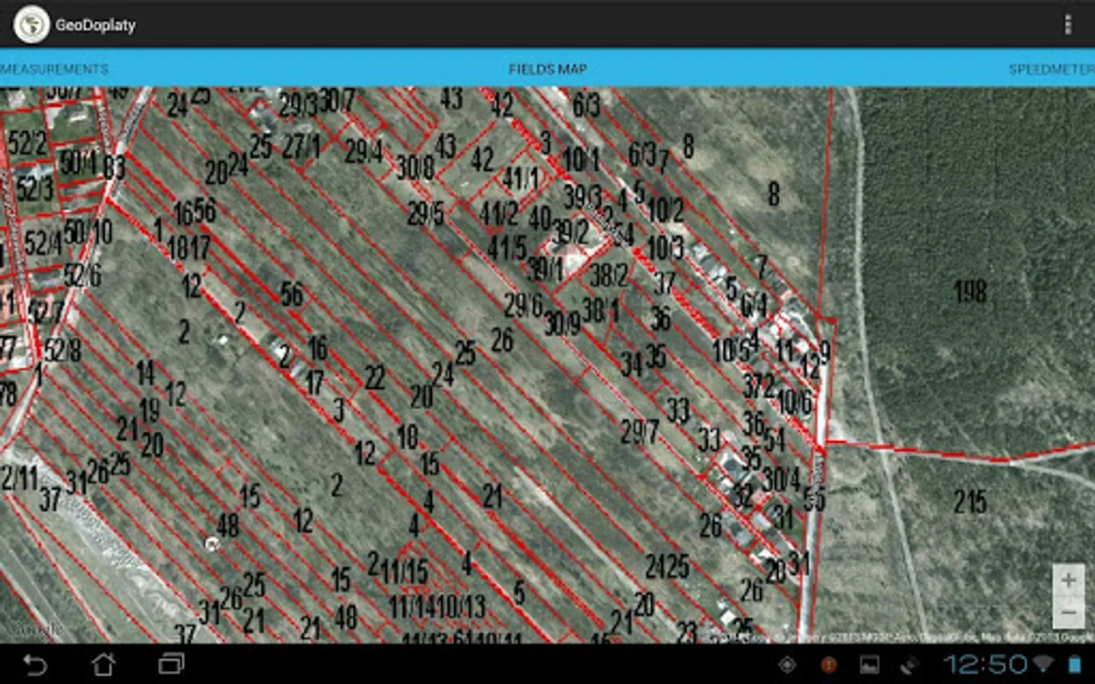Tap the parcel label 29/7
Viewport: 1095px width, 684px height.
(x=640, y=432)
